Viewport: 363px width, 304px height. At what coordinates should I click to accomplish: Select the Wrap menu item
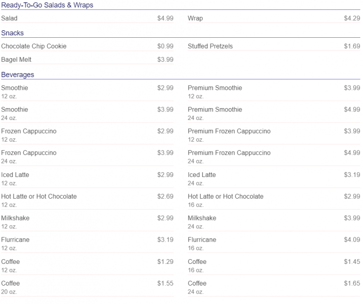pyautogui.click(x=195, y=18)
